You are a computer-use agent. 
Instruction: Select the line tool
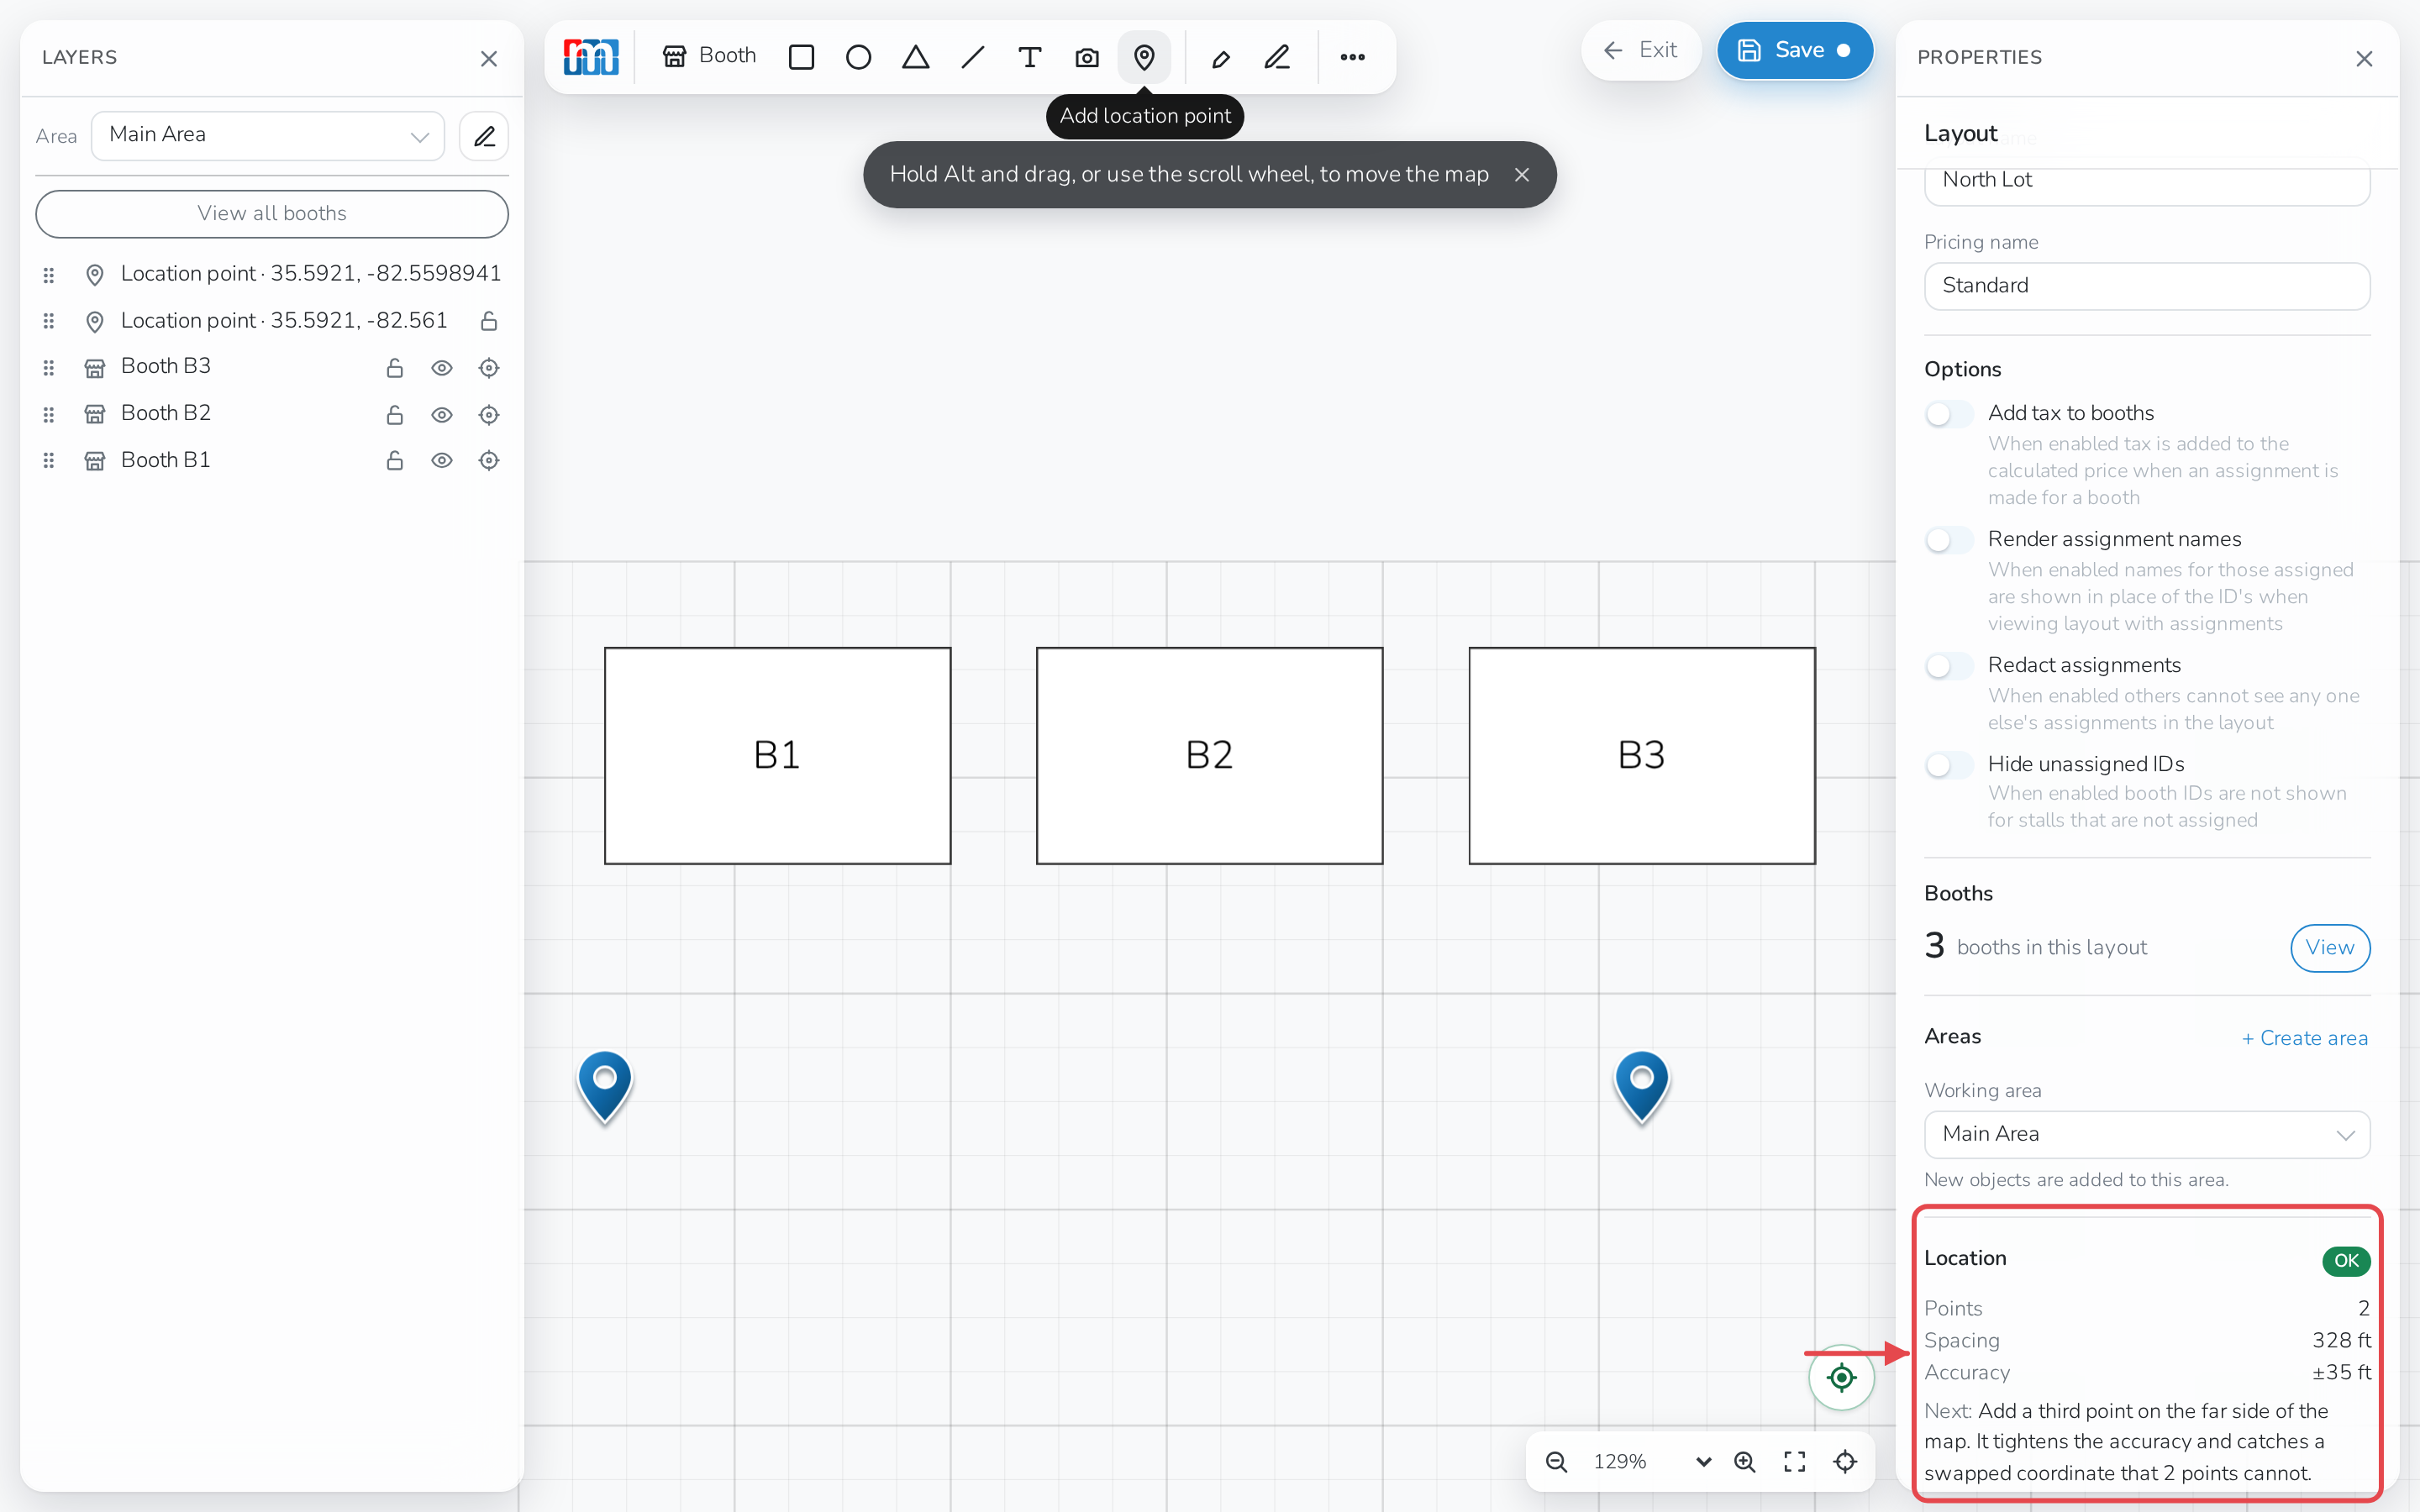tap(972, 57)
